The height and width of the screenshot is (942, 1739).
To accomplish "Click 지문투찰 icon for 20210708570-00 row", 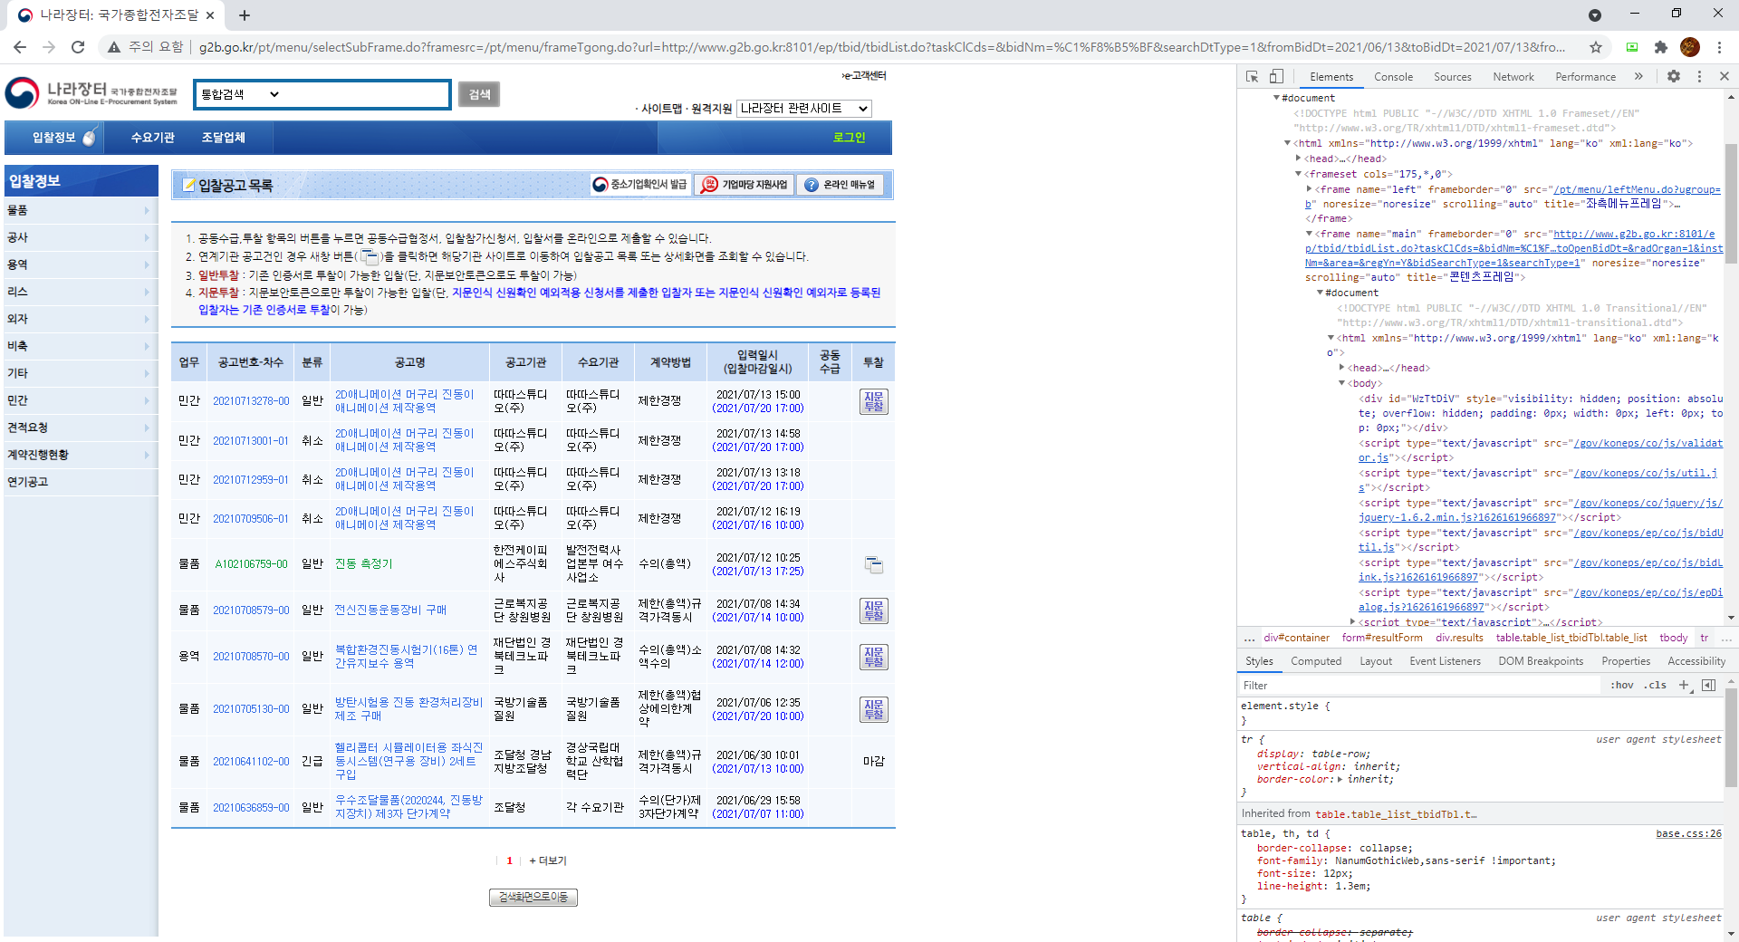I will click(x=873, y=657).
